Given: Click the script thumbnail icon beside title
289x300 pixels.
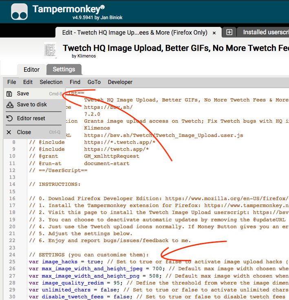Looking at the screenshot, I should pos(50,50).
